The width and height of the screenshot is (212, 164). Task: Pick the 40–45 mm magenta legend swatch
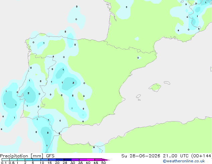[x=91, y=160]
